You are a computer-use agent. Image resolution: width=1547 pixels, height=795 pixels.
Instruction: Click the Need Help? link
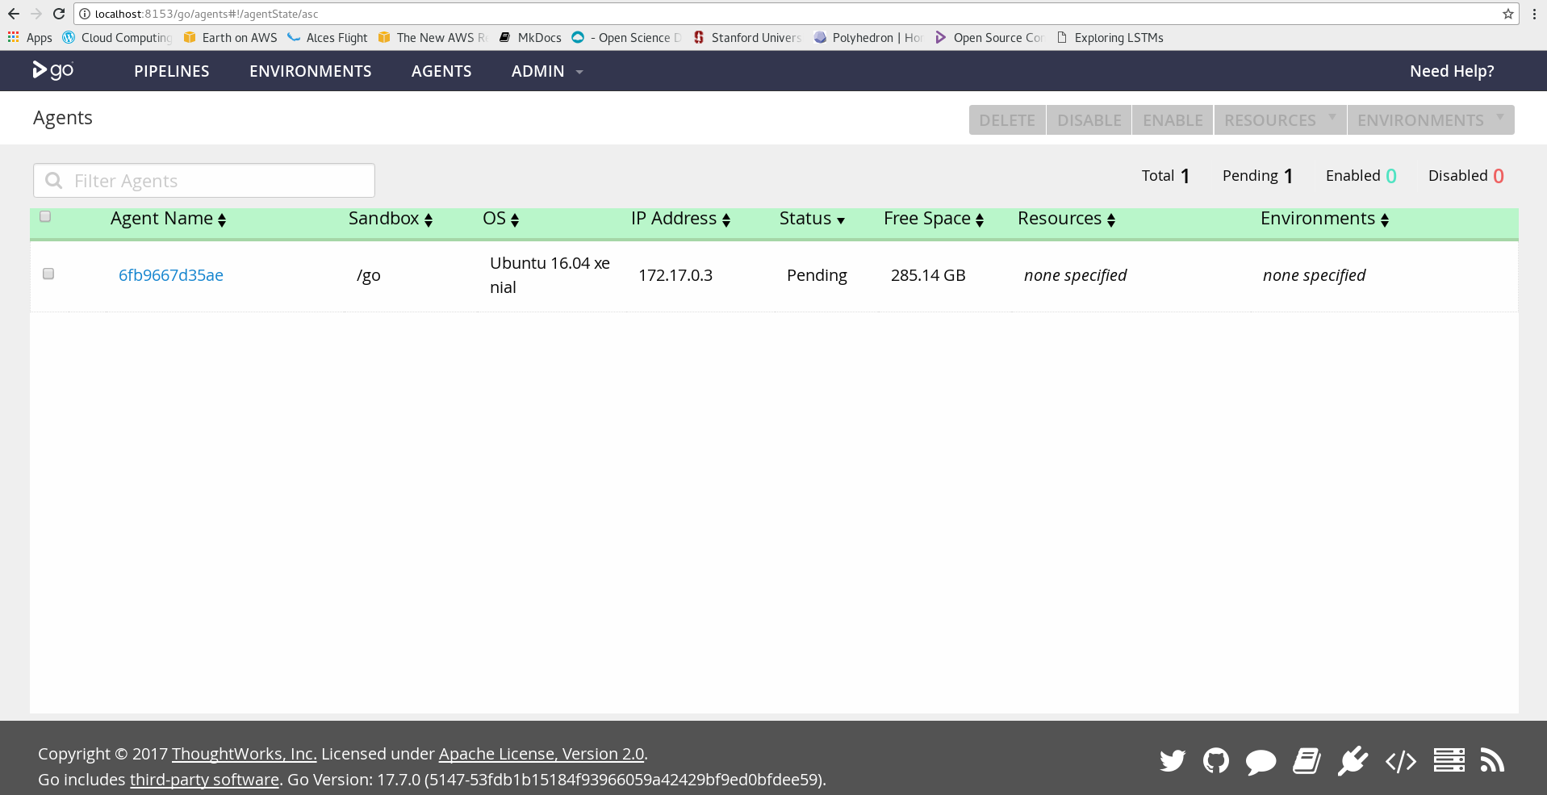click(x=1451, y=72)
